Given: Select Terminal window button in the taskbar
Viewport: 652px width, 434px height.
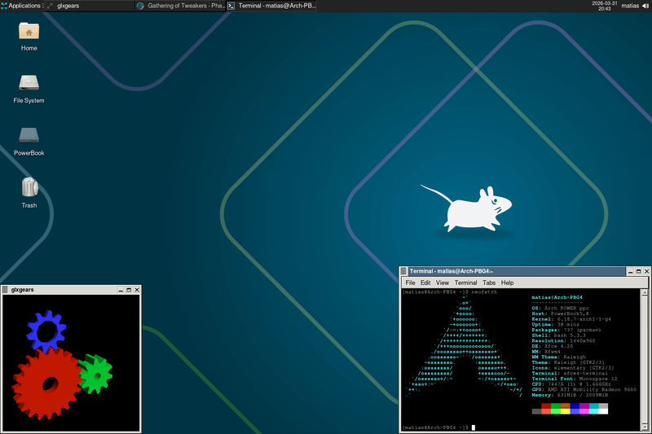Looking at the screenshot, I should 271,6.
